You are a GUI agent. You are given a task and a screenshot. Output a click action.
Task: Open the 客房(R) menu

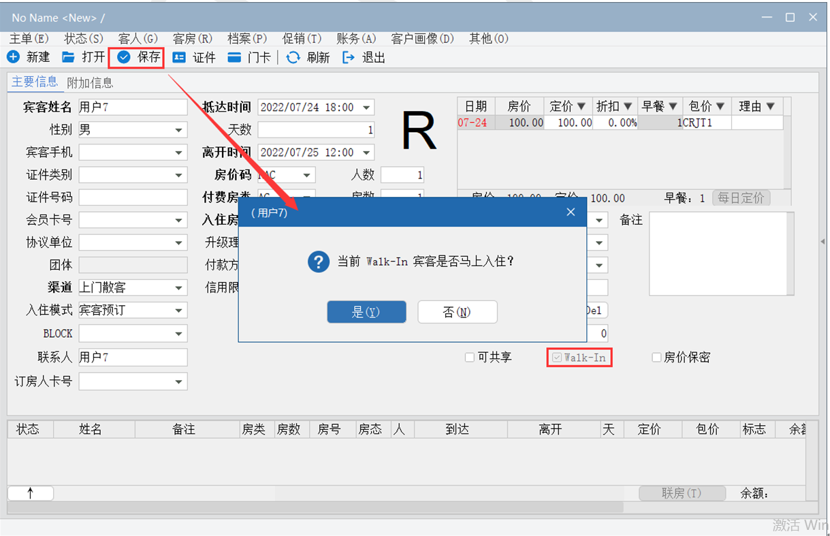pyautogui.click(x=193, y=38)
